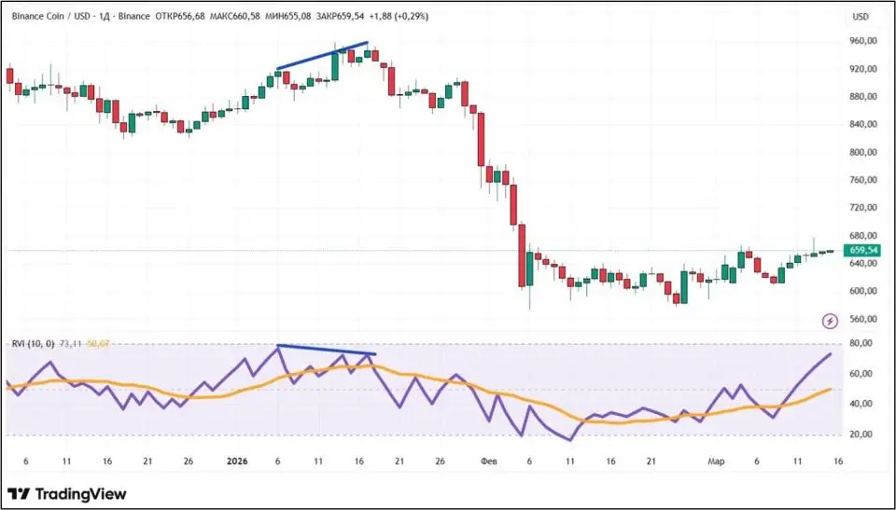The width and height of the screenshot is (896, 510).
Task: Select the blue trendline above the price candles
Action: click(322, 56)
